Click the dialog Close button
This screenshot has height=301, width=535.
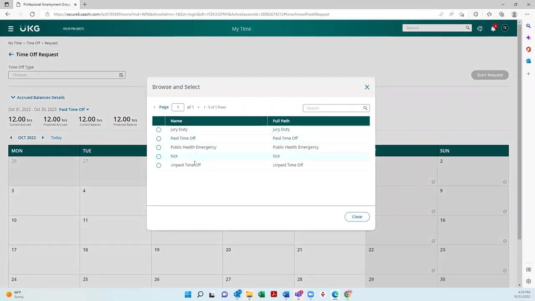pos(357,217)
